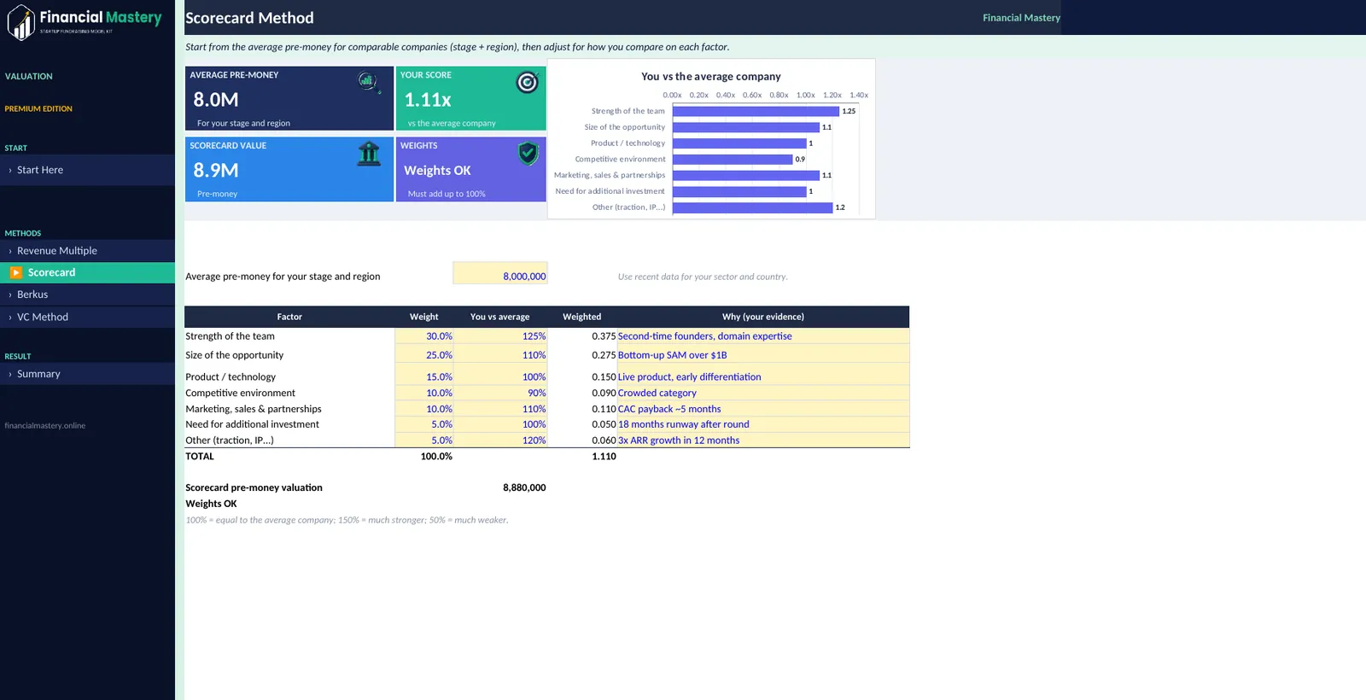Click the orange play icon beside Scorecard
Screen dimensions: 1366x700
(16, 272)
